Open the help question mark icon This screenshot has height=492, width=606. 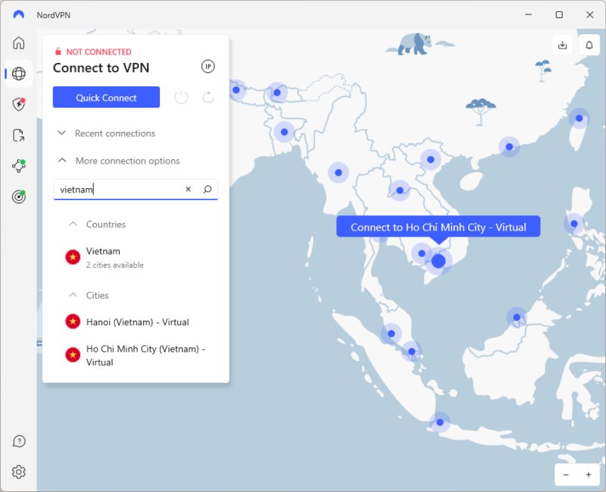coord(19,441)
